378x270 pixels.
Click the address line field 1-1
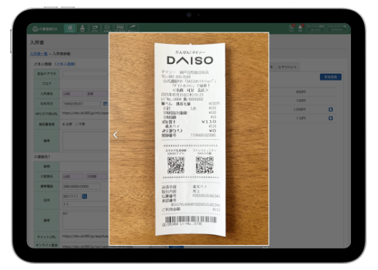point(85,204)
